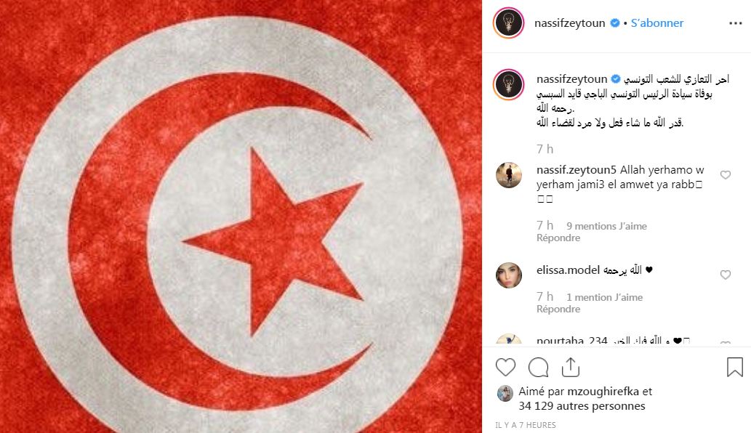
Task: Like the elissa.model comment
Action: pyautogui.click(x=725, y=275)
